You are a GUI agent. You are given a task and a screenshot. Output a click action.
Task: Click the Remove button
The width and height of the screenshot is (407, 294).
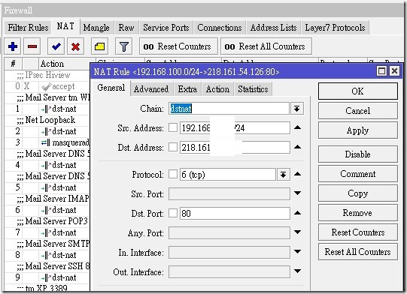[x=357, y=213]
